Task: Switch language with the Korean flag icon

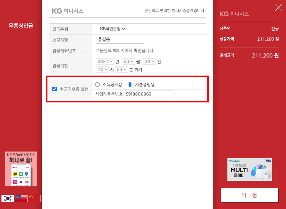Action: point(8,198)
